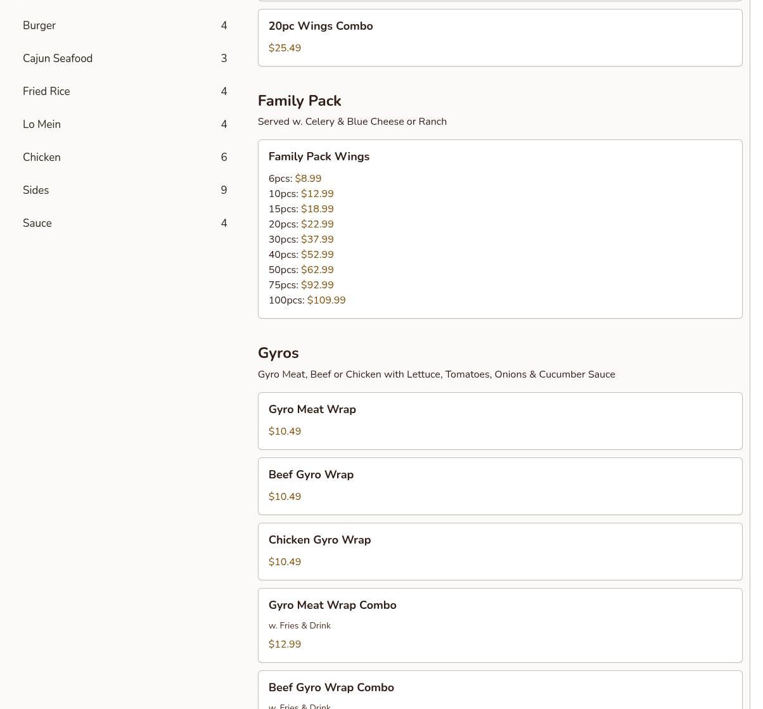763x709 pixels.
Task: Choose the 20pc Wings Combo item
Action: (499, 37)
